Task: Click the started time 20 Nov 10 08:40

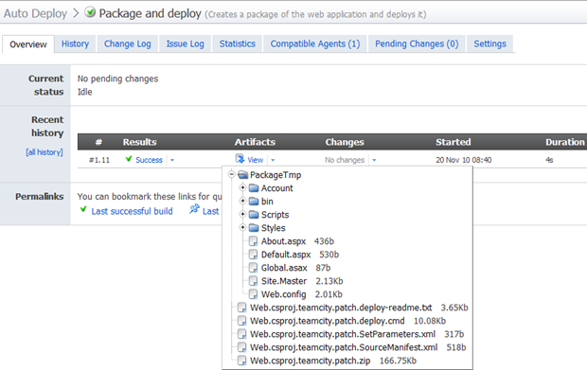Action: tap(464, 160)
